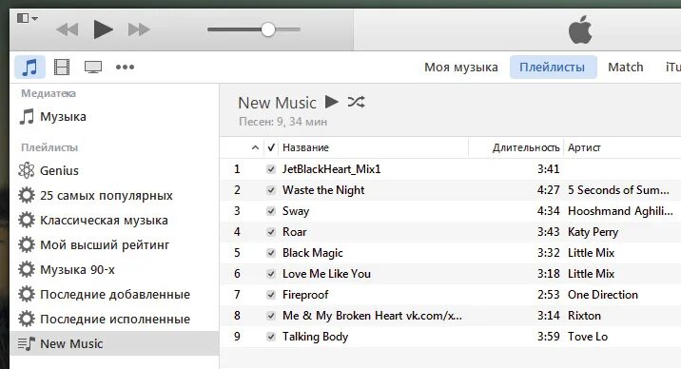Toggle the Talking Body song checkbox
681x369 pixels.
coord(271,337)
